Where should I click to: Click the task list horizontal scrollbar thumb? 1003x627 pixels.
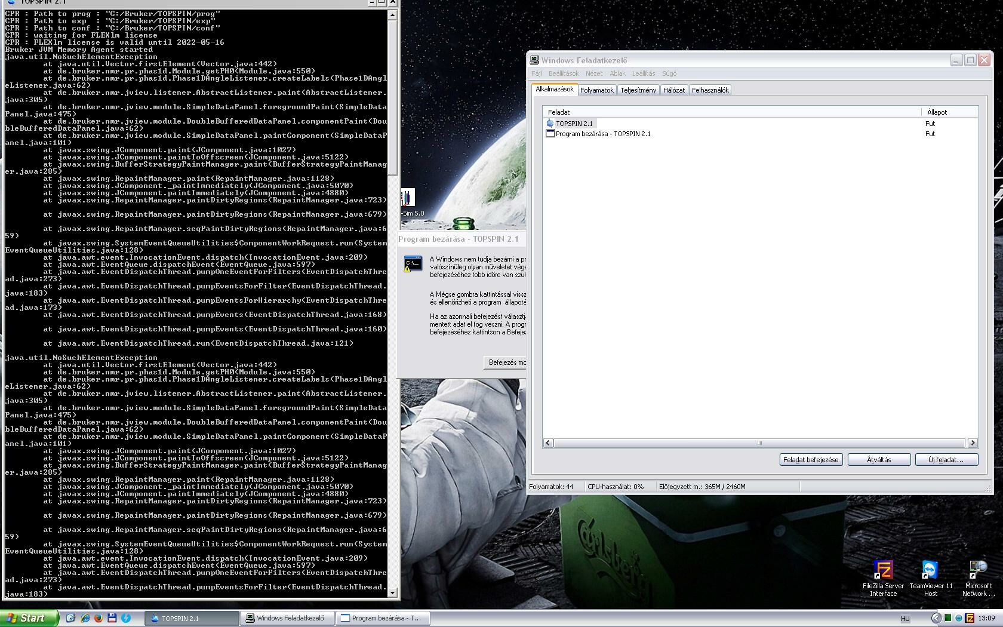click(x=759, y=443)
